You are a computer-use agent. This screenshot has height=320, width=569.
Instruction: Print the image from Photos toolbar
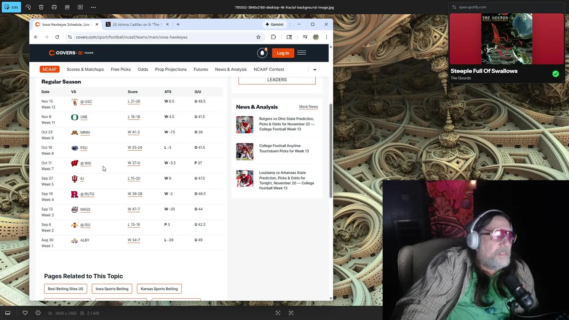(54, 7)
